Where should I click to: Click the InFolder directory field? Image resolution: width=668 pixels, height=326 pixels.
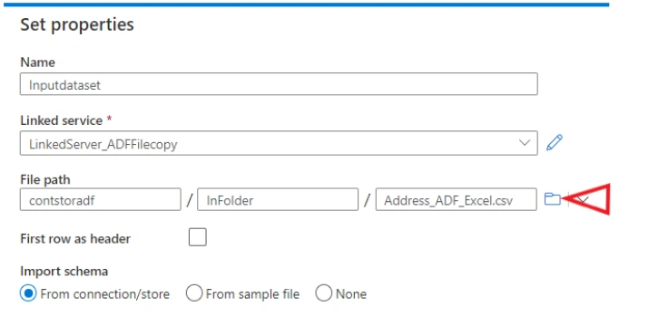pyautogui.click(x=278, y=200)
